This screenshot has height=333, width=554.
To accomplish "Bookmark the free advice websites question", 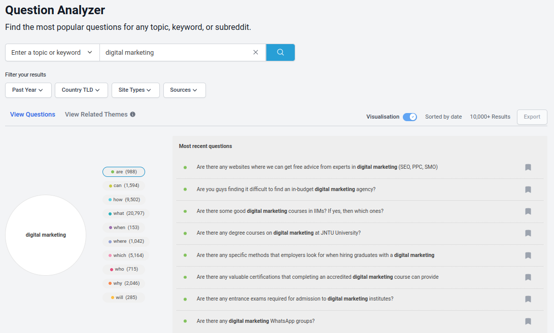I will coord(528,167).
